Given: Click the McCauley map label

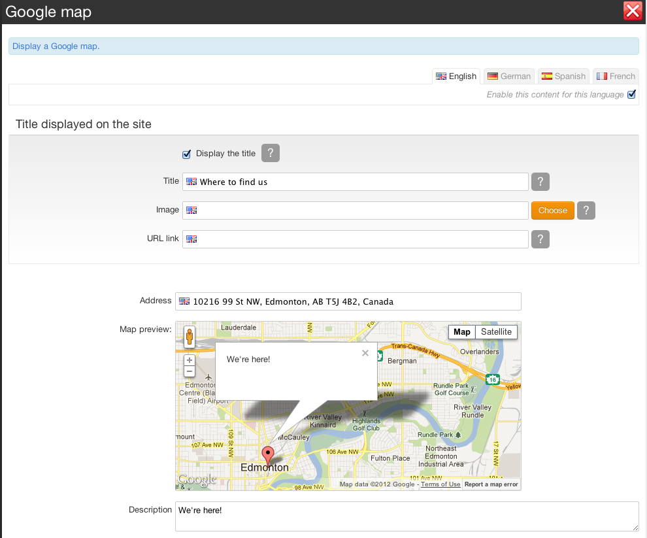Looking at the screenshot, I should tap(294, 437).
